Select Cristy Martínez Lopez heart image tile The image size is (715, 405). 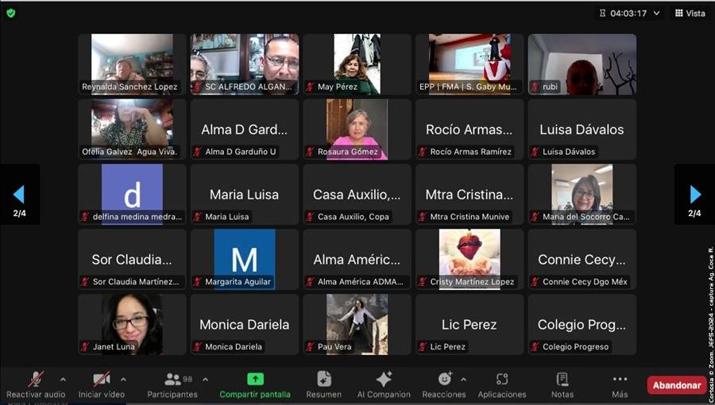(x=470, y=260)
